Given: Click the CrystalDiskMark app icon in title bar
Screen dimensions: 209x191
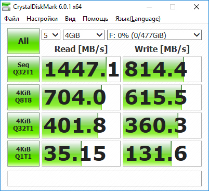Looking at the screenshot, I should (x=6, y=7).
